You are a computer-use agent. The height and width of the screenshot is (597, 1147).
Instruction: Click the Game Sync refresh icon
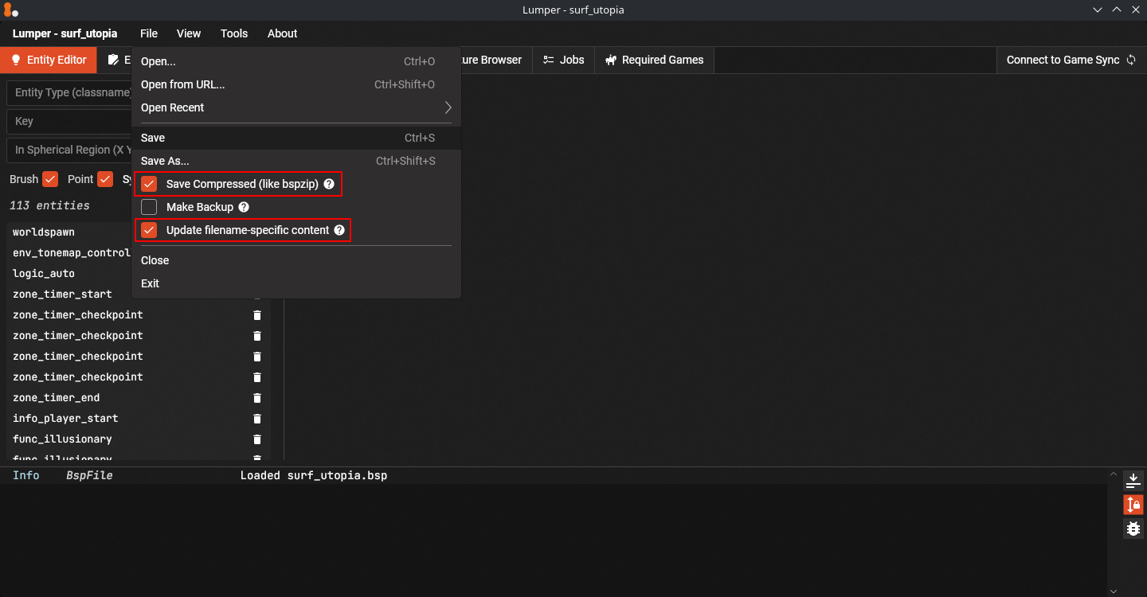tap(1131, 60)
